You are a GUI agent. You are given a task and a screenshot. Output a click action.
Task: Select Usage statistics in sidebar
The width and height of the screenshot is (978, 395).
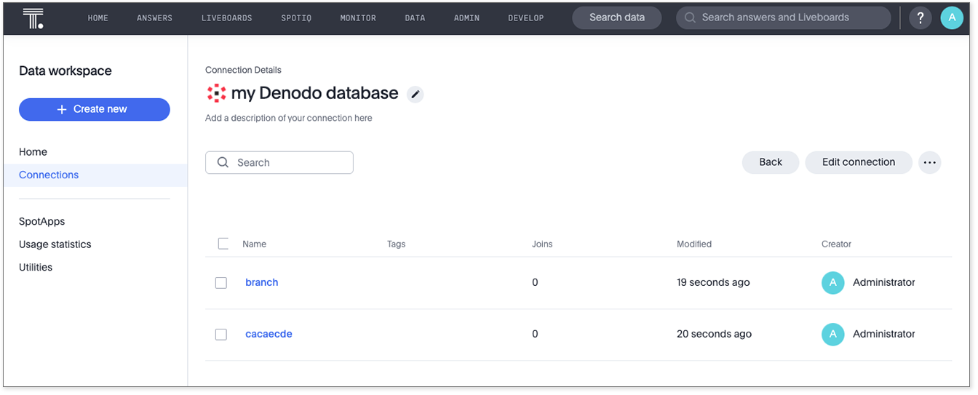pos(55,244)
